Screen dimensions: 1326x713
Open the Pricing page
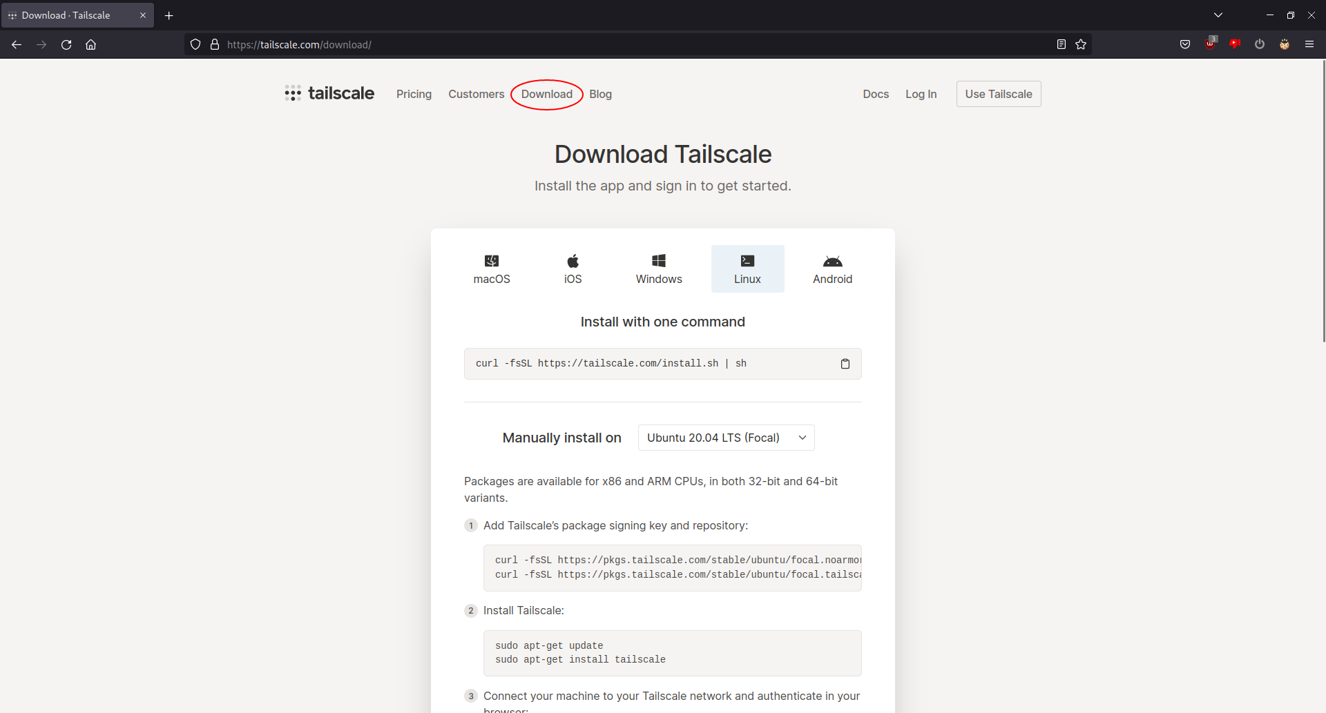point(414,94)
